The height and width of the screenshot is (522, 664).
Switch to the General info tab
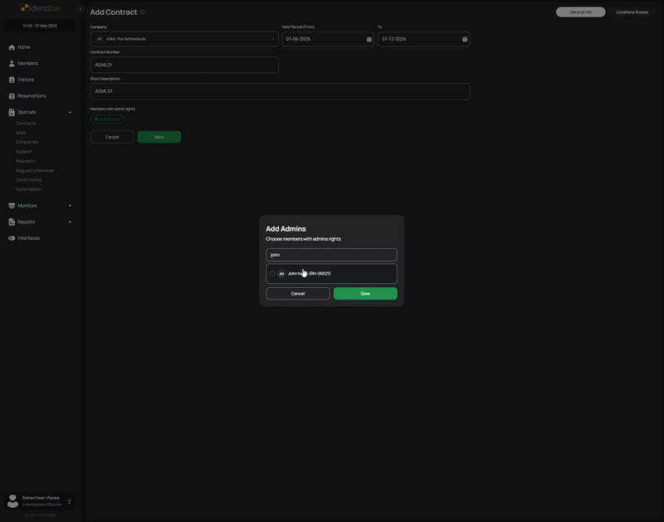point(580,12)
